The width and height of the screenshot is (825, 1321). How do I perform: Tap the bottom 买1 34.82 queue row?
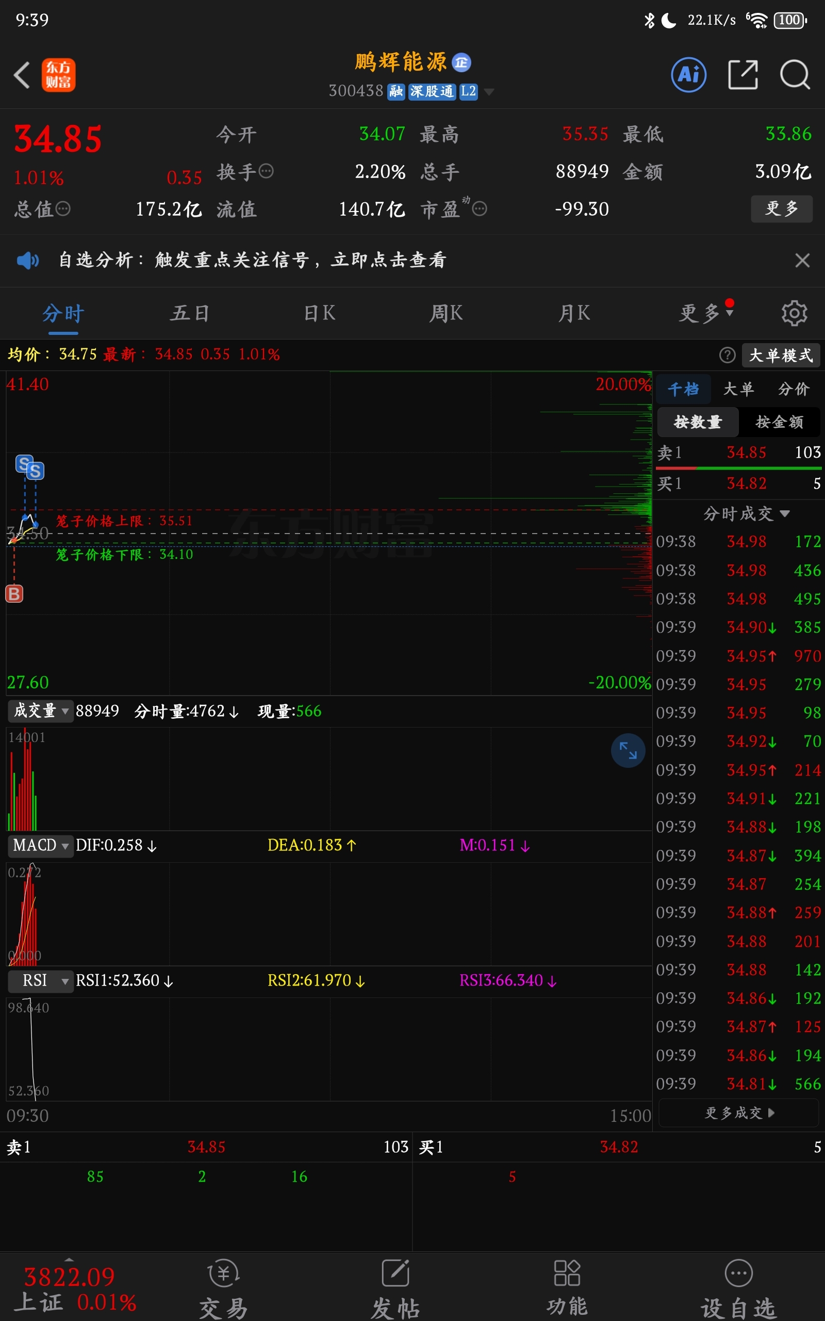[619, 1147]
